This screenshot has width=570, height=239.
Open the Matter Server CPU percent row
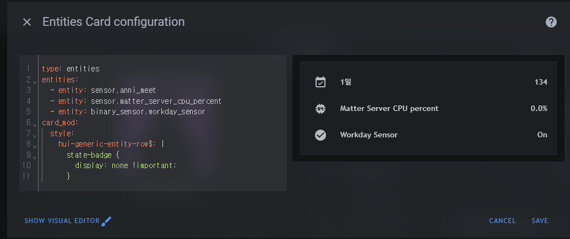[x=428, y=108]
